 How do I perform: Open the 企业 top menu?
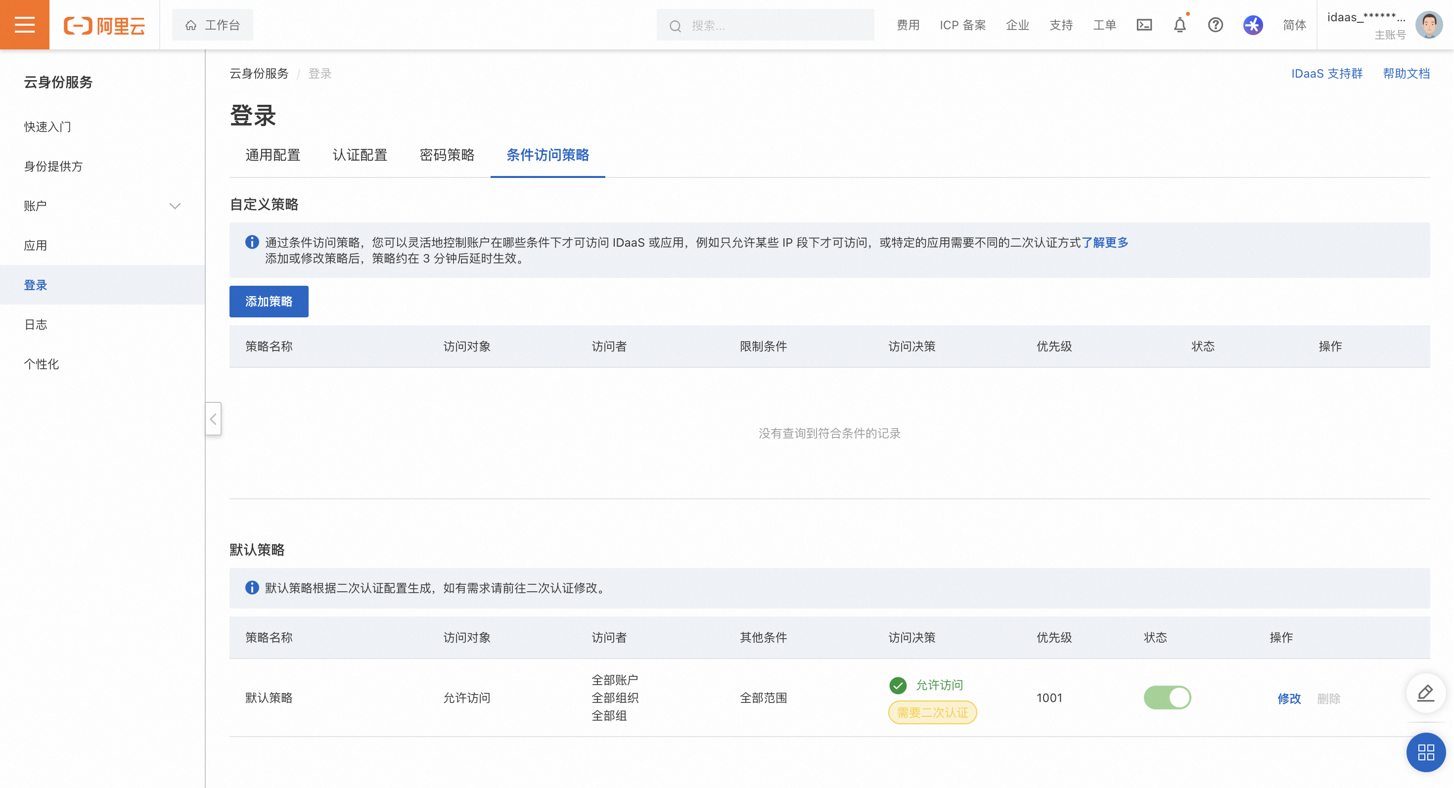point(1017,25)
